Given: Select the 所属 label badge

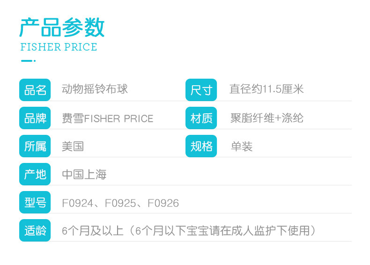Looking at the screenshot, I should (x=35, y=146).
